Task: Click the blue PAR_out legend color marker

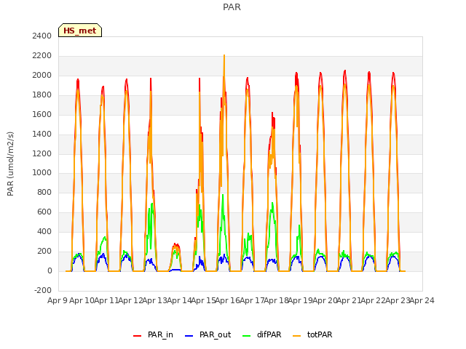Action: [189, 336]
